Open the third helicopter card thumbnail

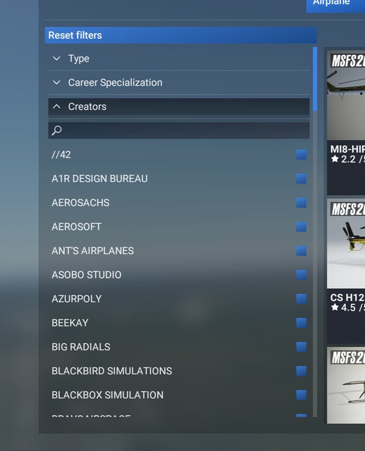point(346,385)
